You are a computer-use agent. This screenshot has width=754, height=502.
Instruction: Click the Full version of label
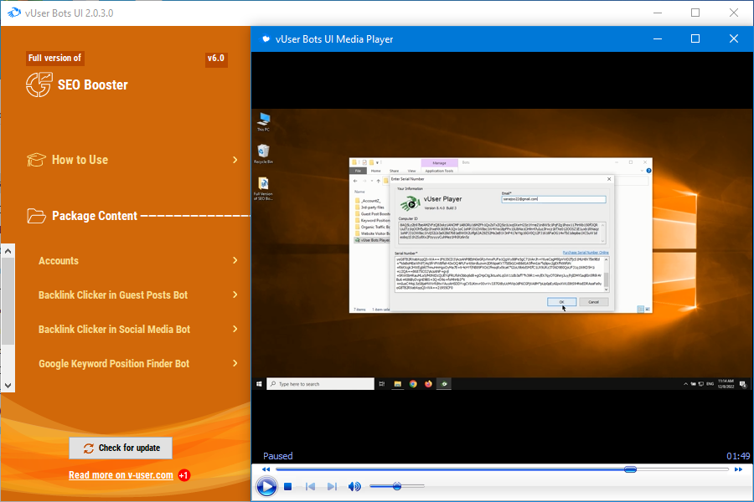pos(54,58)
